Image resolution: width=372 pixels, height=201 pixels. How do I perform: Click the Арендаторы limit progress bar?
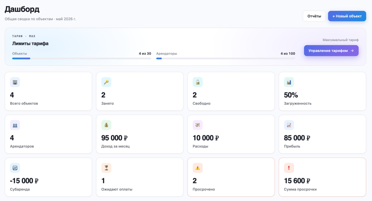(x=226, y=58)
